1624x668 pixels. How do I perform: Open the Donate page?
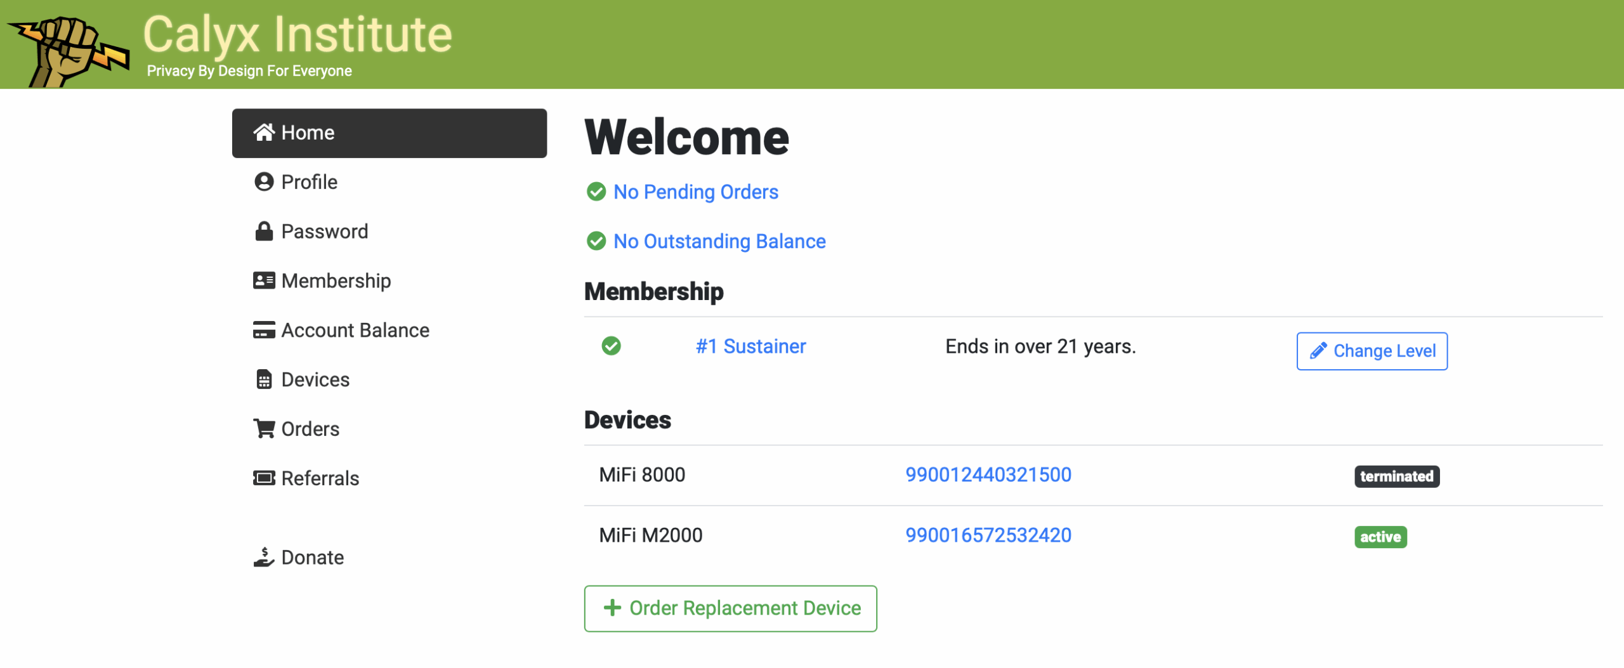click(390, 558)
